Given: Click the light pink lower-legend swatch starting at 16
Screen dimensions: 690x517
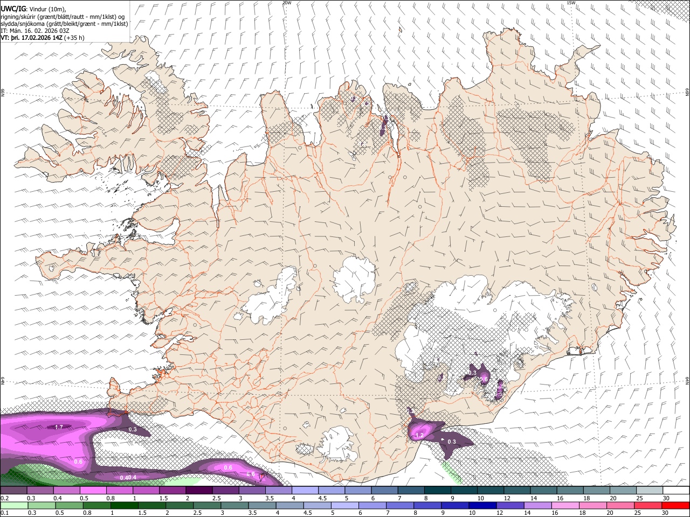Looking at the screenshot, I should click(x=566, y=506).
